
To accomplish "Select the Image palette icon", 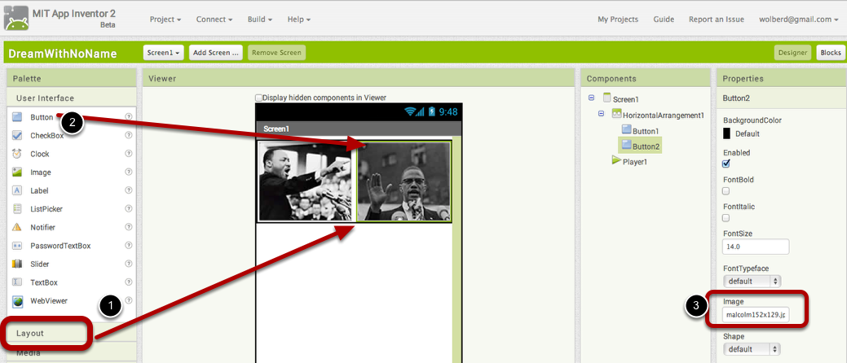I will (17, 172).
